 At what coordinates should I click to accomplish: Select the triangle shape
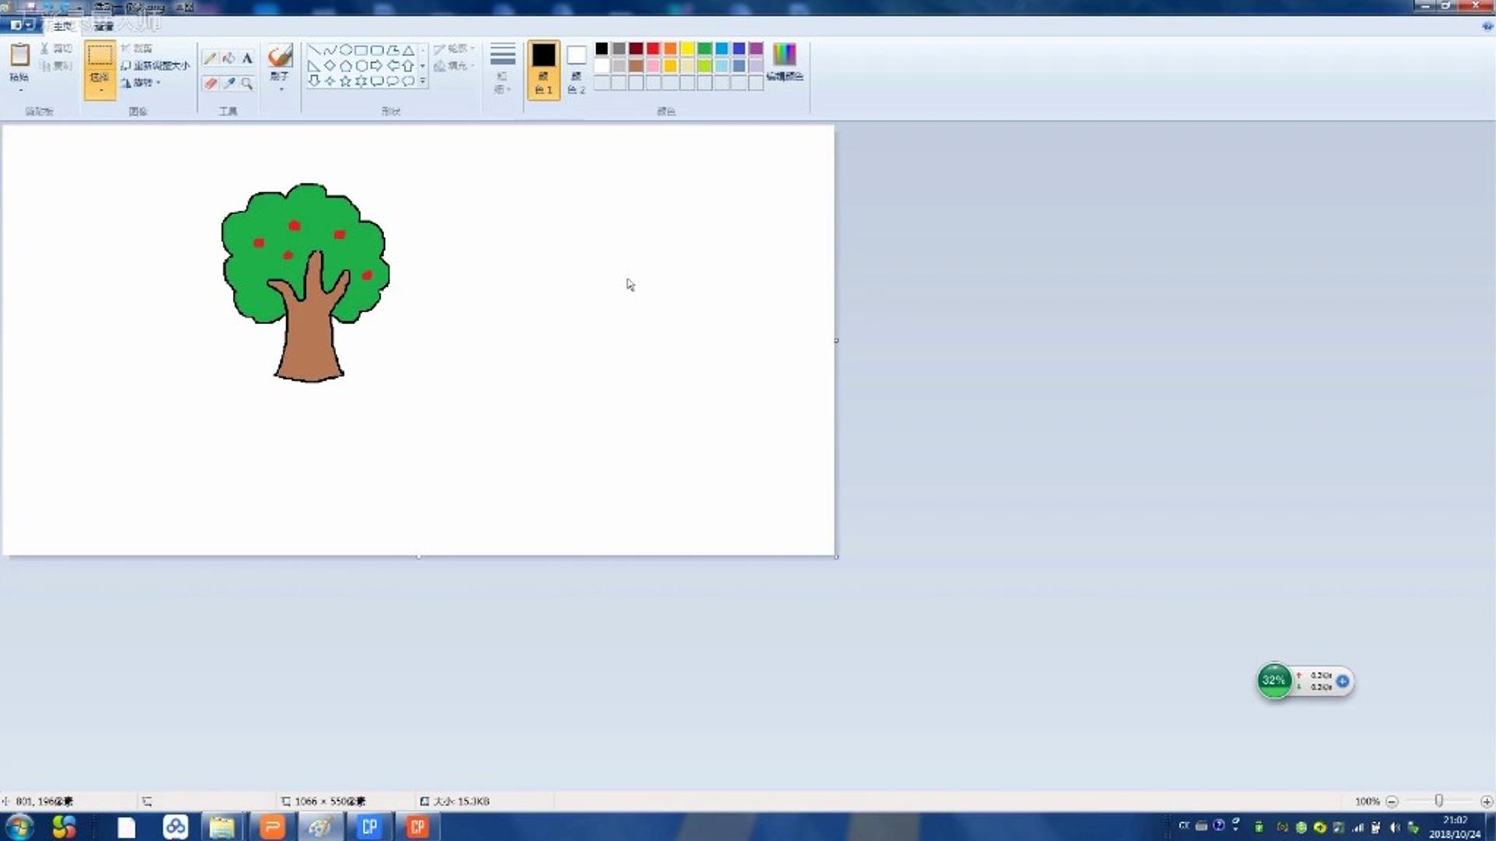pyautogui.click(x=408, y=50)
